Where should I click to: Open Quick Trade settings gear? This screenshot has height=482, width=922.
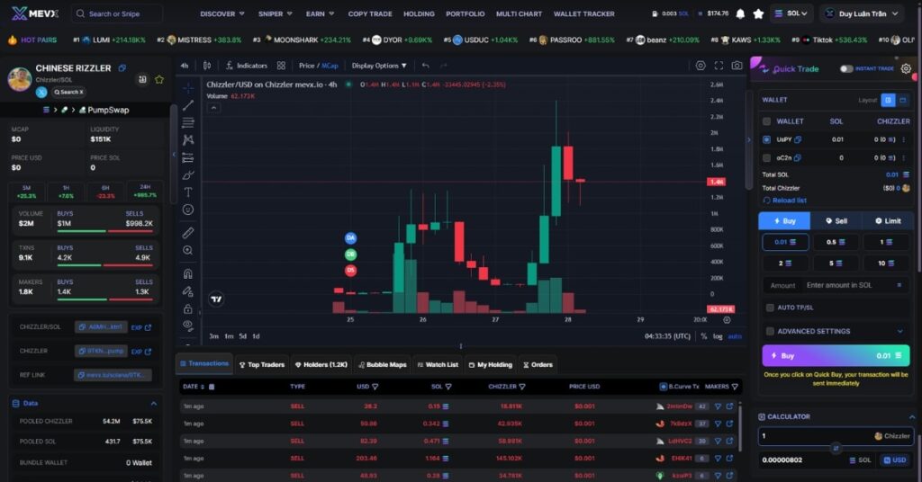click(906, 68)
